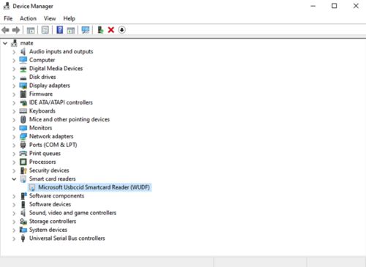Expand the Software devices arrow

click(x=14, y=205)
